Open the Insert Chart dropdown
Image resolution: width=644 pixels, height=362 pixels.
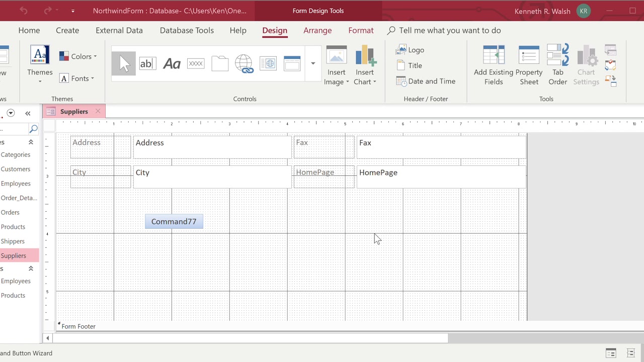click(x=365, y=66)
